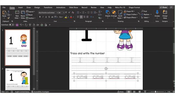Click the Share button
Image resolution: width=175 pixels, height=98 pixels.
pyautogui.click(x=164, y=7)
